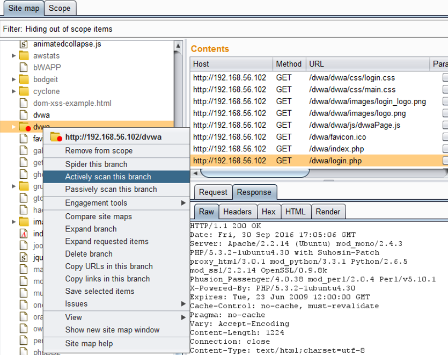The image size is (448, 355).
Task: Click the folder icon of the 'ima' tree item
Action: click(x=24, y=222)
